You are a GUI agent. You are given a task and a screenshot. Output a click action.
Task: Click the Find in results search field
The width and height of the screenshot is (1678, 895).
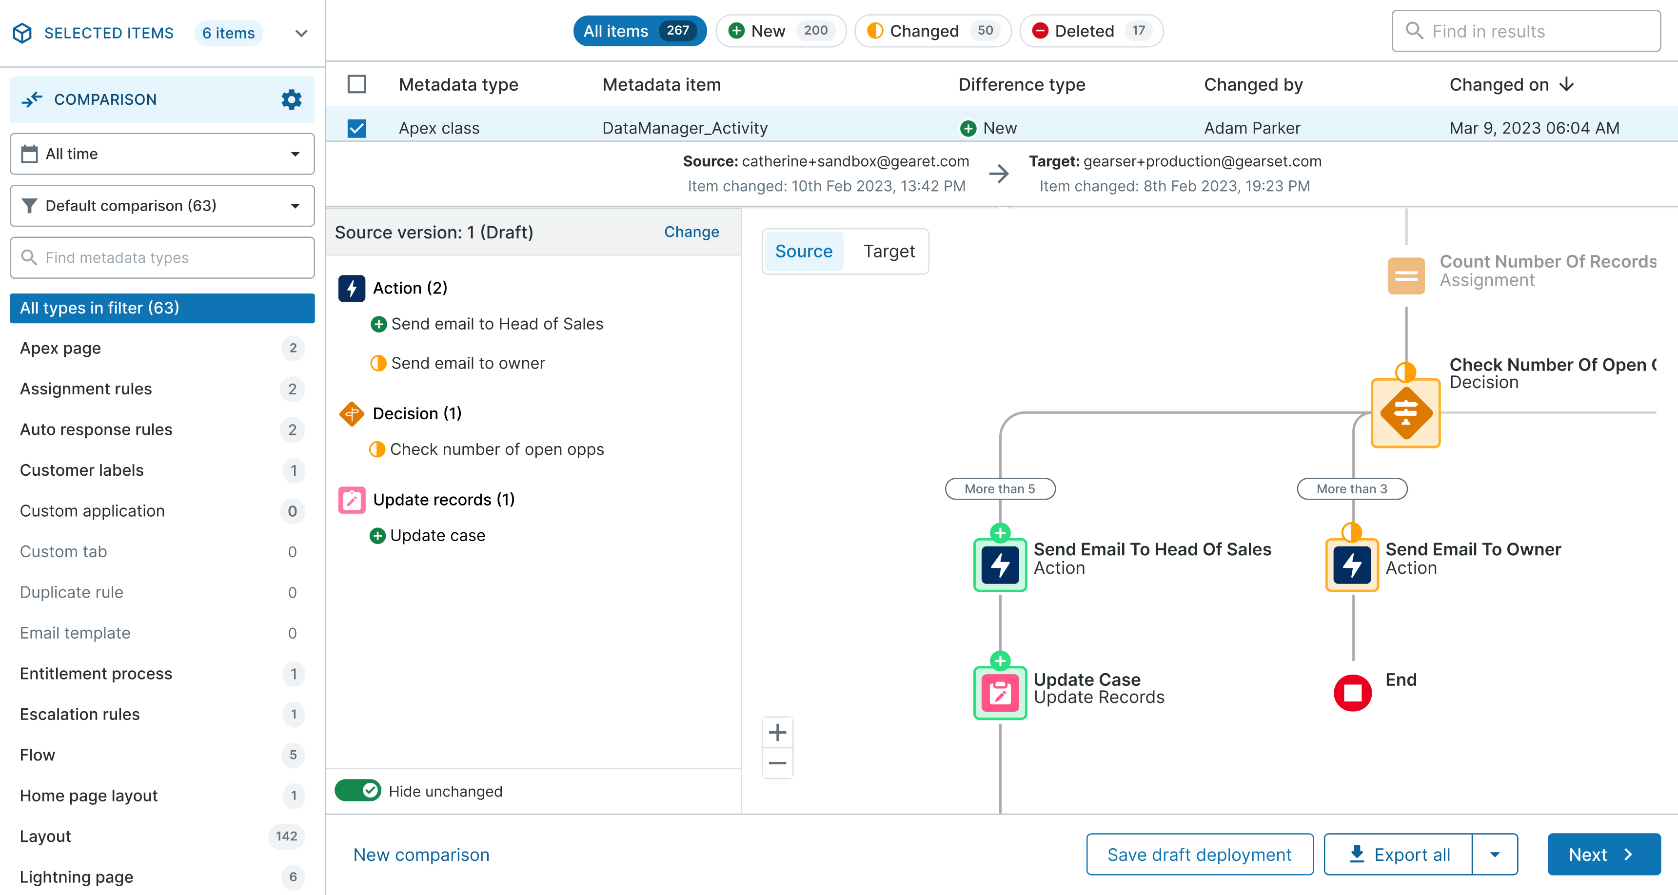point(1526,31)
